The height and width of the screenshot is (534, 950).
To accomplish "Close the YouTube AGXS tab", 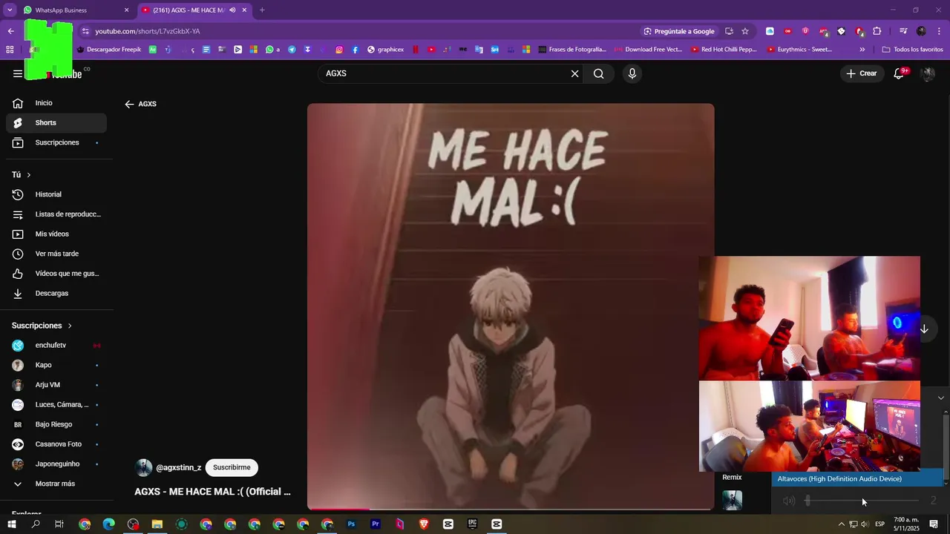I will tap(244, 10).
